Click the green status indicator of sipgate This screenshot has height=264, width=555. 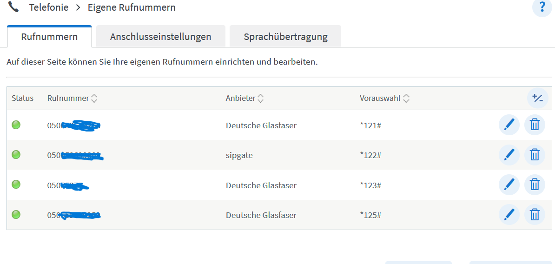click(x=16, y=154)
